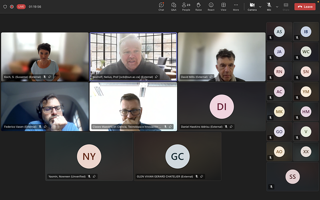Show the People participant list
Image resolution: width=320 pixels, height=200 pixels.
[x=186, y=6]
